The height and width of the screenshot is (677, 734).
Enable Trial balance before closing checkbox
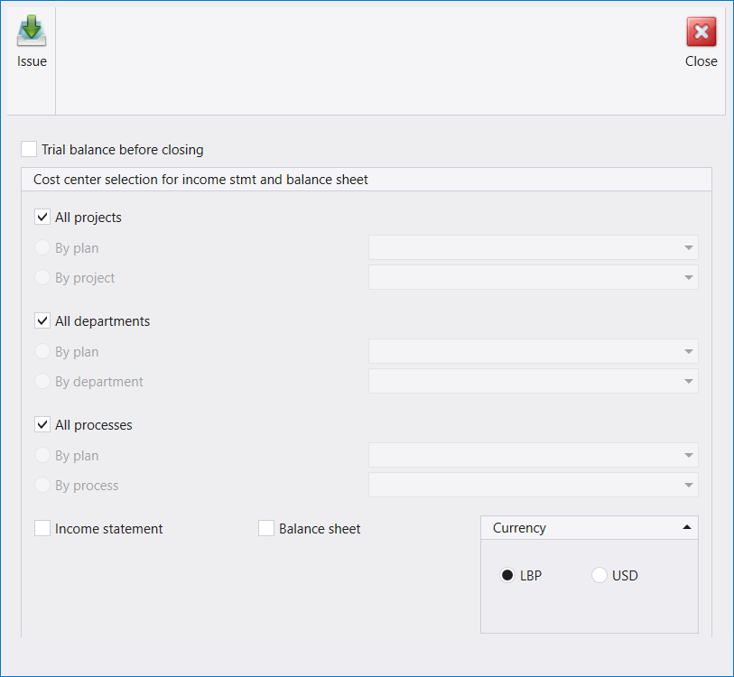[29, 149]
